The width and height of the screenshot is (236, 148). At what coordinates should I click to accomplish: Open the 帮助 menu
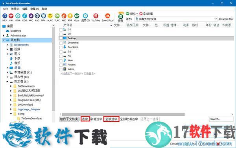(x=44, y=9)
